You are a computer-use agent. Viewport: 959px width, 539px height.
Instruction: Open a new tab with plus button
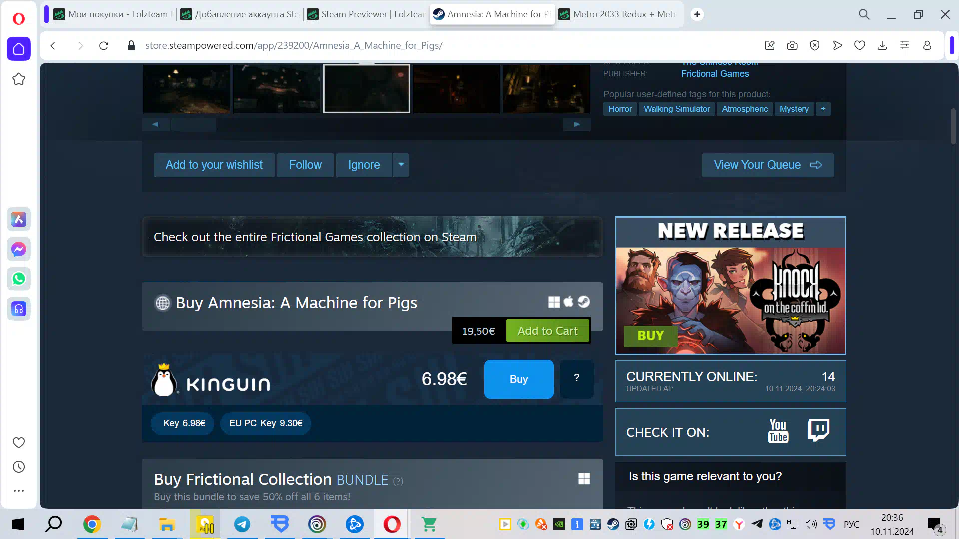(x=697, y=14)
